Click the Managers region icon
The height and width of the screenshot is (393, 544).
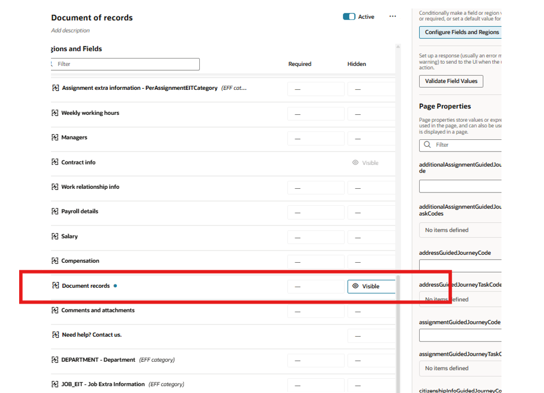(55, 138)
